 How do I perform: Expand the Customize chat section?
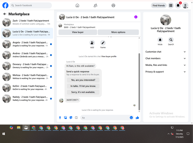click(x=166, y=52)
